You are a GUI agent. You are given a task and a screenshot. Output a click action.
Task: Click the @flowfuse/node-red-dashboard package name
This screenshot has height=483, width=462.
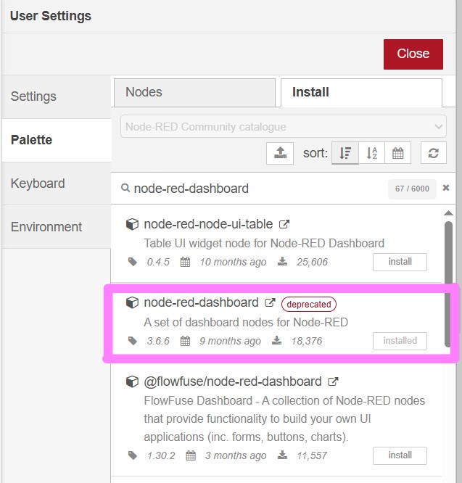(x=233, y=382)
